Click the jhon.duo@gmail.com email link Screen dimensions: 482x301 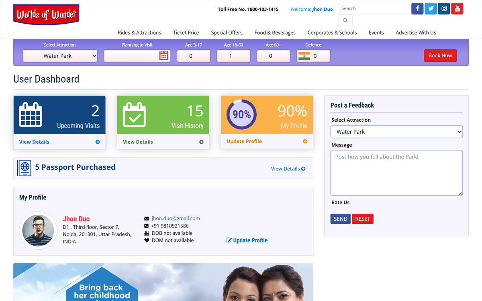[x=176, y=219]
